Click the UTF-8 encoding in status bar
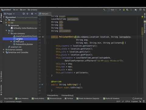The height and width of the screenshot is (110, 146). (127, 101)
